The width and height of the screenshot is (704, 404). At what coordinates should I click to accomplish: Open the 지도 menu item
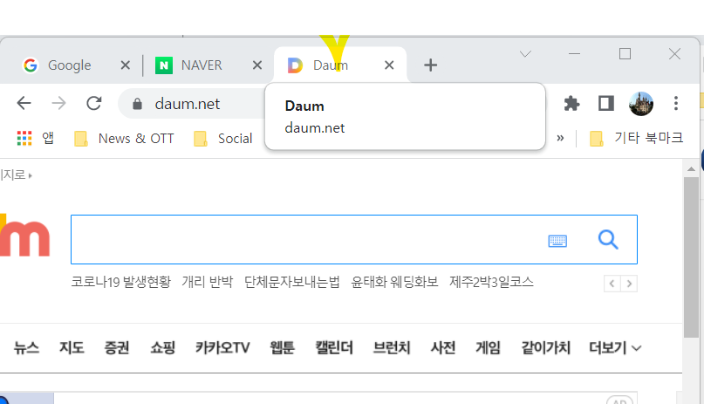coord(72,348)
